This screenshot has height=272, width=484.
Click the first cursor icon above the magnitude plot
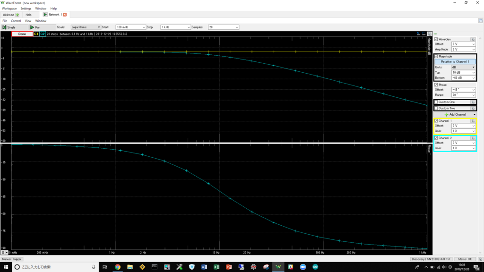click(419, 34)
